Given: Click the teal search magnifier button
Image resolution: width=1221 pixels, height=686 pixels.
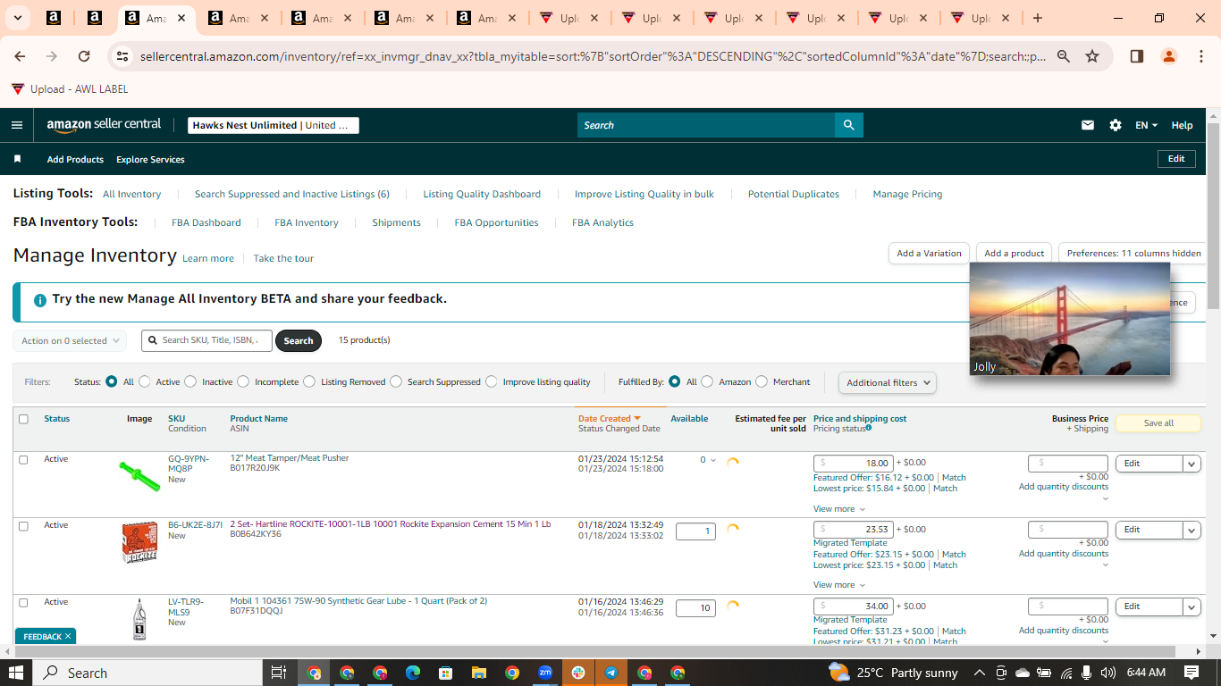Looking at the screenshot, I should click(848, 125).
